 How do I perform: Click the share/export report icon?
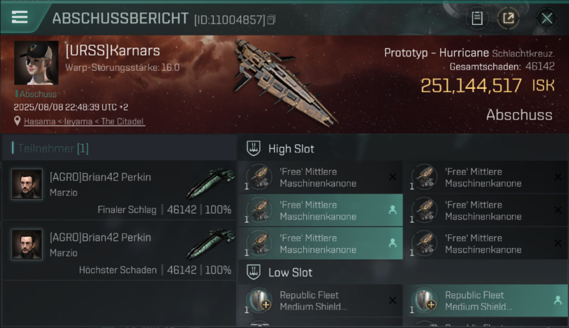tap(508, 18)
